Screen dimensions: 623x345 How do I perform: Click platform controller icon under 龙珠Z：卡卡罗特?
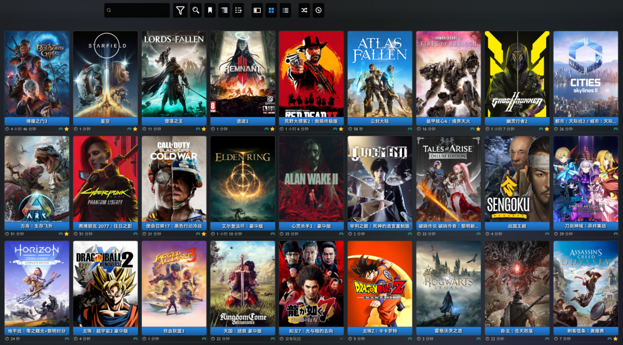pos(410,339)
